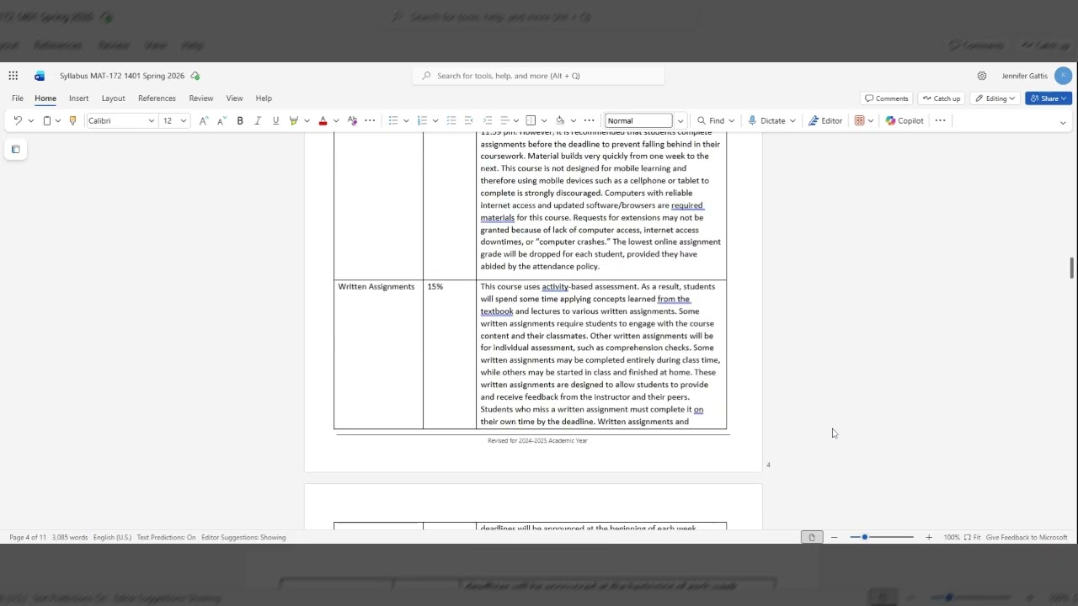Click the Share button
1078x606 pixels.
[x=1049, y=98]
